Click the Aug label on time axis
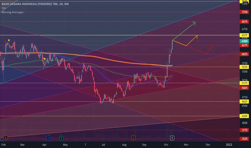The image size is (251, 148). click(124, 145)
